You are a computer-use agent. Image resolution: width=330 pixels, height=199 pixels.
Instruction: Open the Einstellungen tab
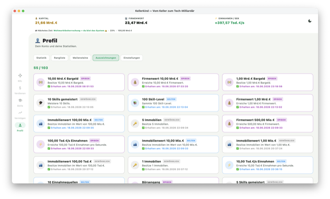[x=132, y=58]
